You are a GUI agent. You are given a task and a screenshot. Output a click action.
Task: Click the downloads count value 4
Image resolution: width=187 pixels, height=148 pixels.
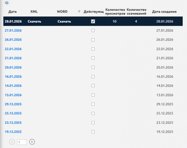point(136,21)
